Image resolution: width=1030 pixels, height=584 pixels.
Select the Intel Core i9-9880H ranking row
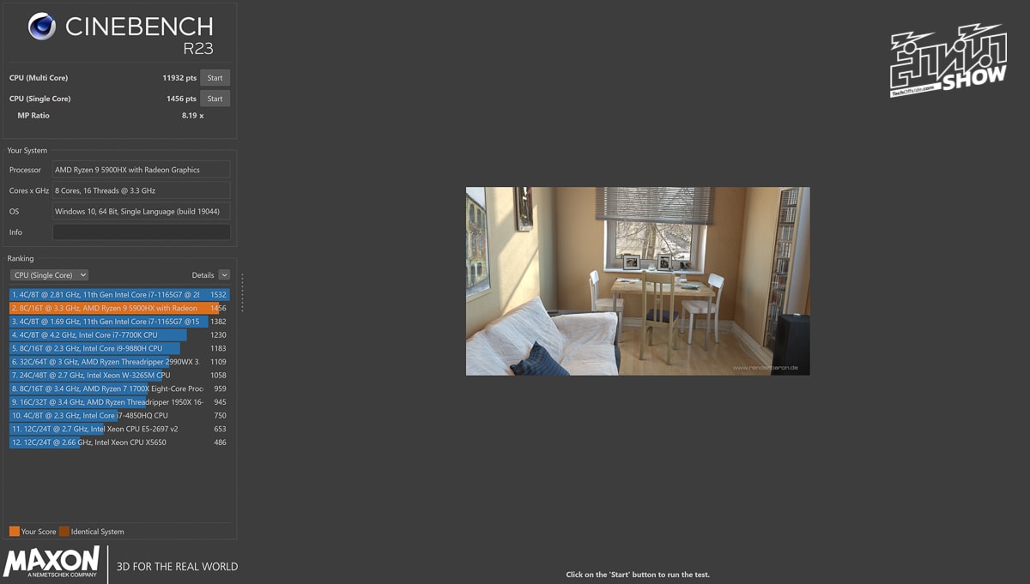119,348
